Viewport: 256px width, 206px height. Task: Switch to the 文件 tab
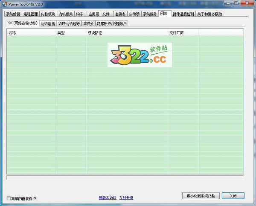click(x=107, y=14)
